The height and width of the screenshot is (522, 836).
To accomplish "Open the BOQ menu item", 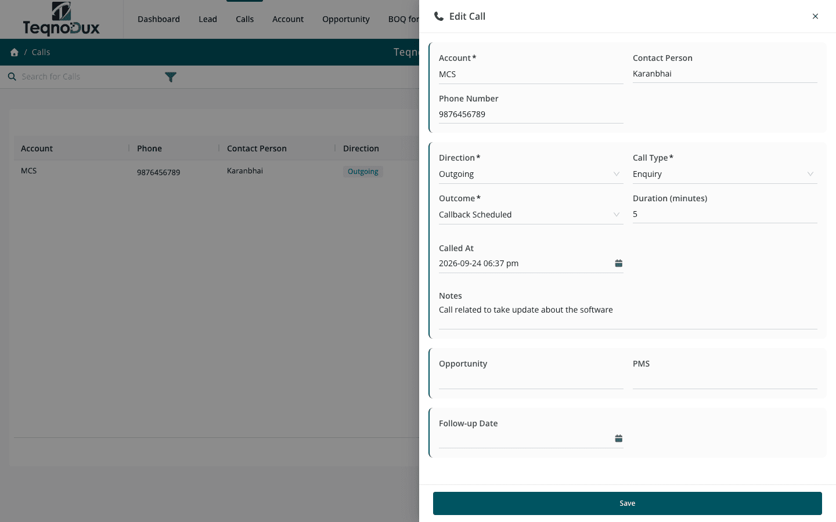I will click(x=403, y=19).
